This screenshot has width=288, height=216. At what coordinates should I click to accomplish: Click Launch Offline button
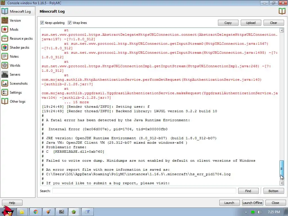(253, 203)
